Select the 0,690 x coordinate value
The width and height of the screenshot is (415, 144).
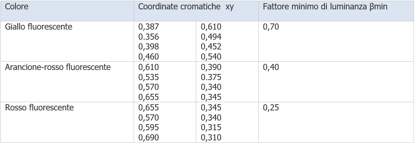(148, 138)
